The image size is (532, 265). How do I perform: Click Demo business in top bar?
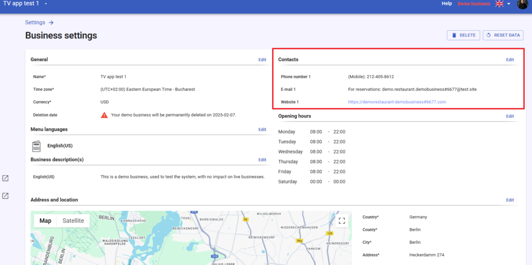pos(474,4)
